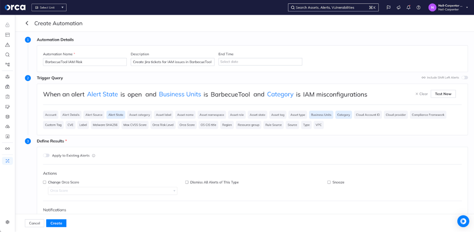The height and width of the screenshot is (232, 474).
Task: Select the Alert Details filter chip
Action: (71, 115)
